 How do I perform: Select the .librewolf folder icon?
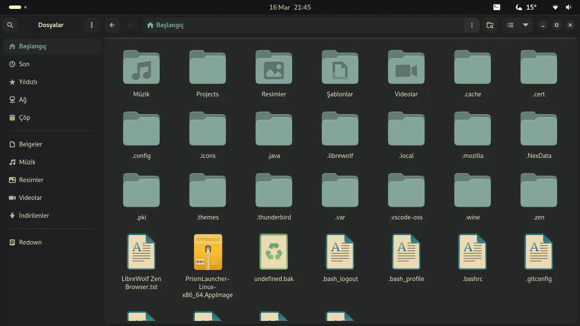[340, 129]
